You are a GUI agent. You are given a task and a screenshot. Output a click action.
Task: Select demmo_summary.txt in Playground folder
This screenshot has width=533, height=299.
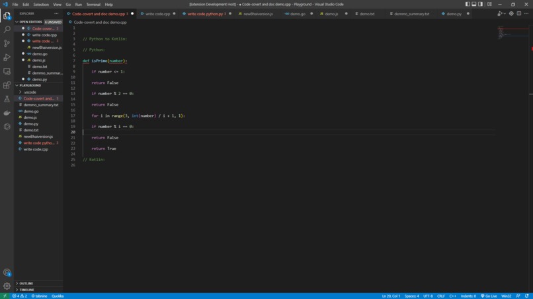(38, 105)
